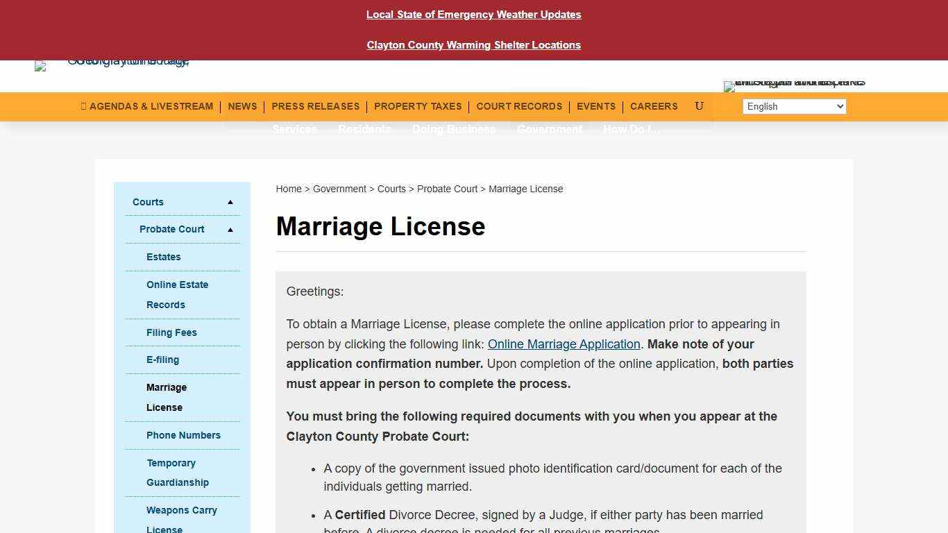Screen dimensions: 948x533
Task: Open the Government navigation menu
Action: (x=549, y=129)
